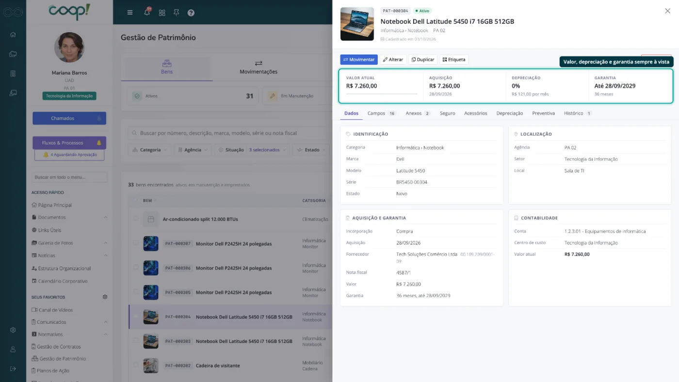Click the Movimentar button
The width and height of the screenshot is (679, 382).
[359, 60]
